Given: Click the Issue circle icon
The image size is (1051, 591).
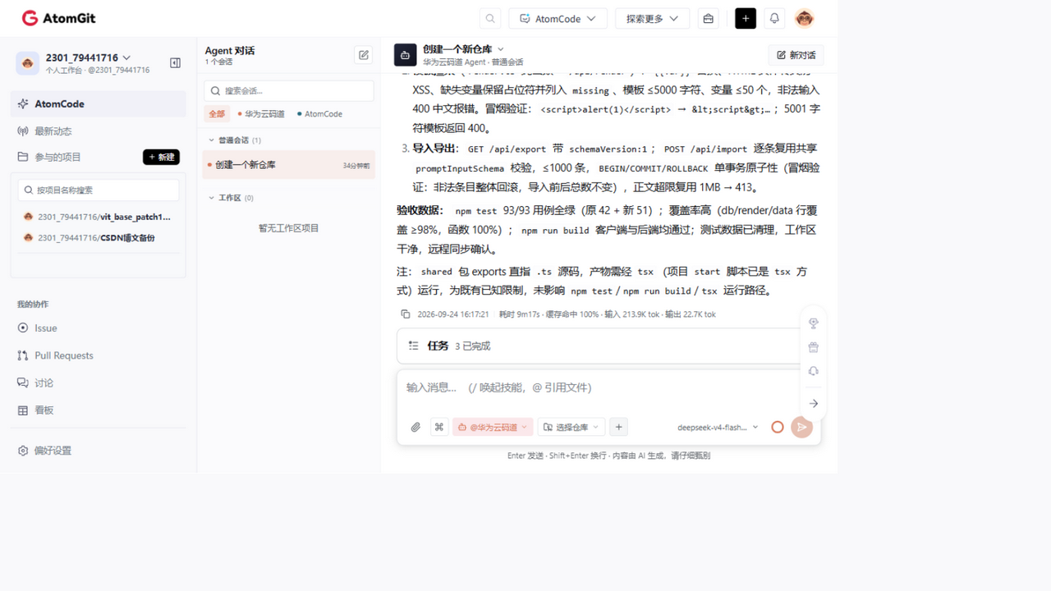Looking at the screenshot, I should (23, 328).
